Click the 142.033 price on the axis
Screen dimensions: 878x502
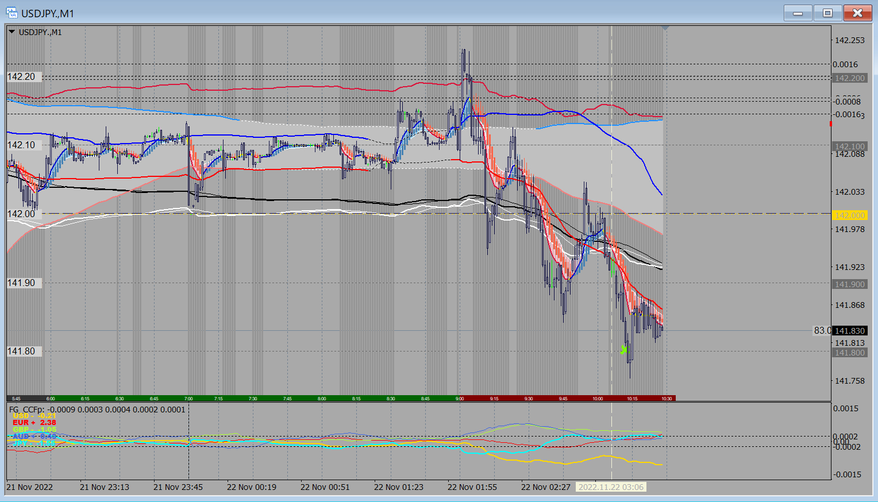(850, 192)
